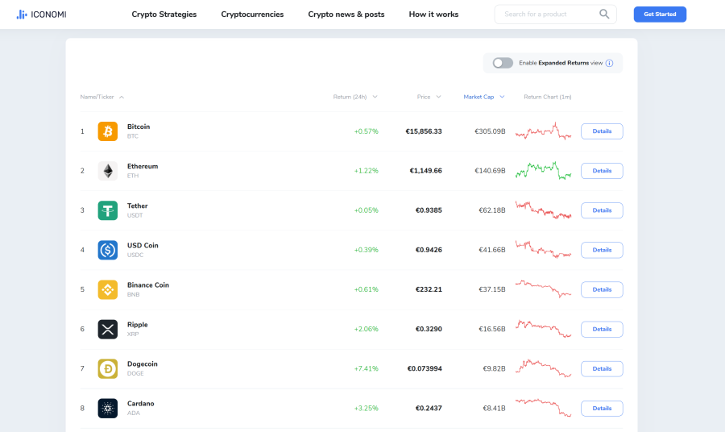The image size is (725, 432).
Task: Open Crypto Strategies menu
Action: tap(164, 15)
